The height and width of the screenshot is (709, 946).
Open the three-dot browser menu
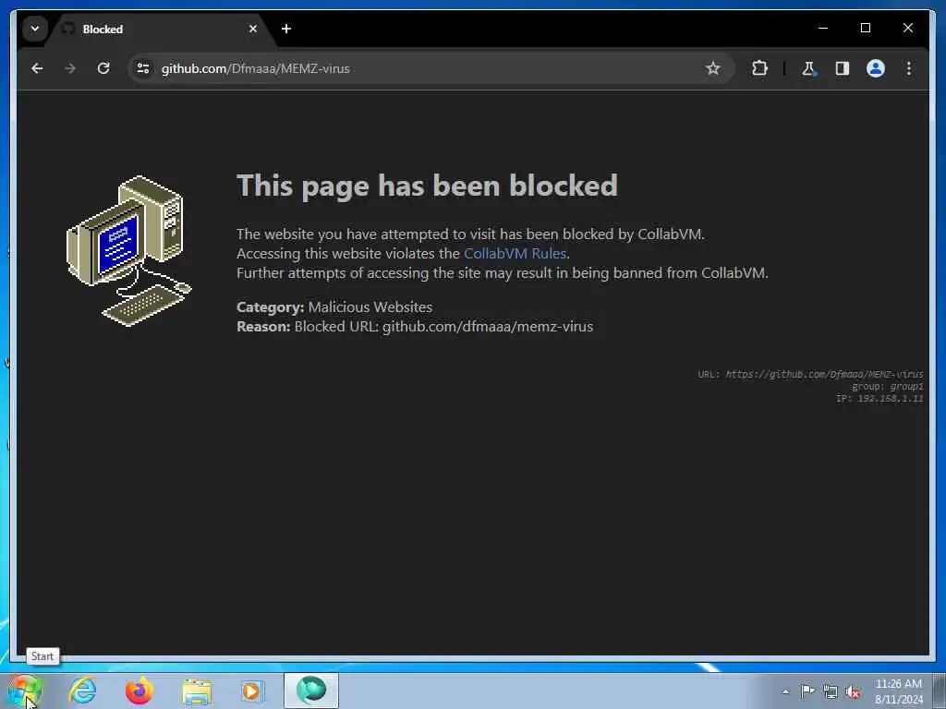[909, 68]
